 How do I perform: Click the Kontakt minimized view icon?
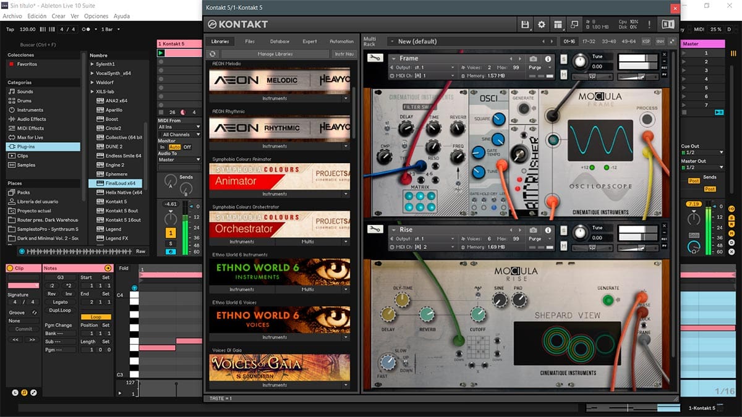574,24
